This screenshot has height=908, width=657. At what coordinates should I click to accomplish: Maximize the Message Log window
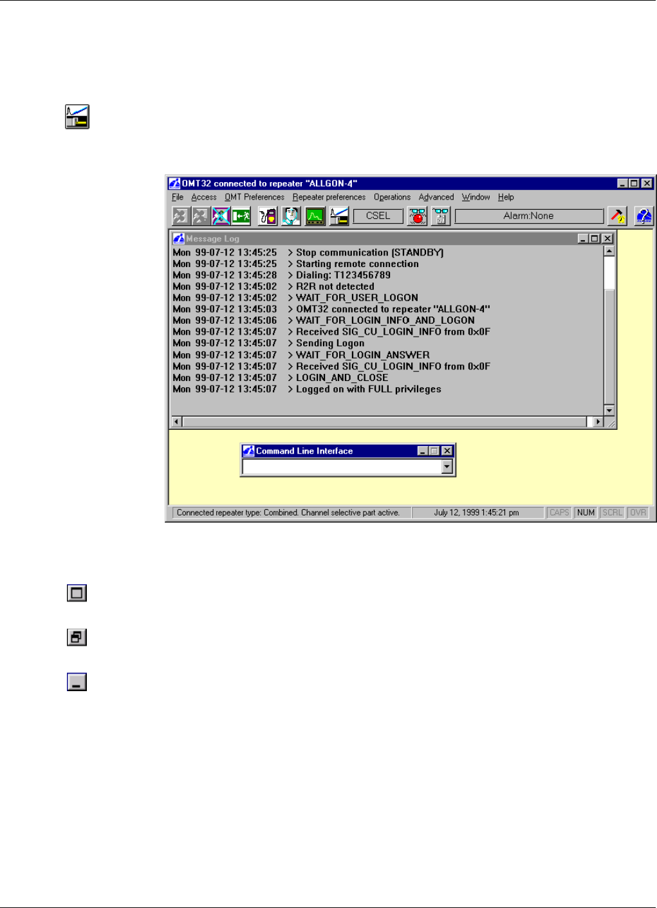[595, 239]
